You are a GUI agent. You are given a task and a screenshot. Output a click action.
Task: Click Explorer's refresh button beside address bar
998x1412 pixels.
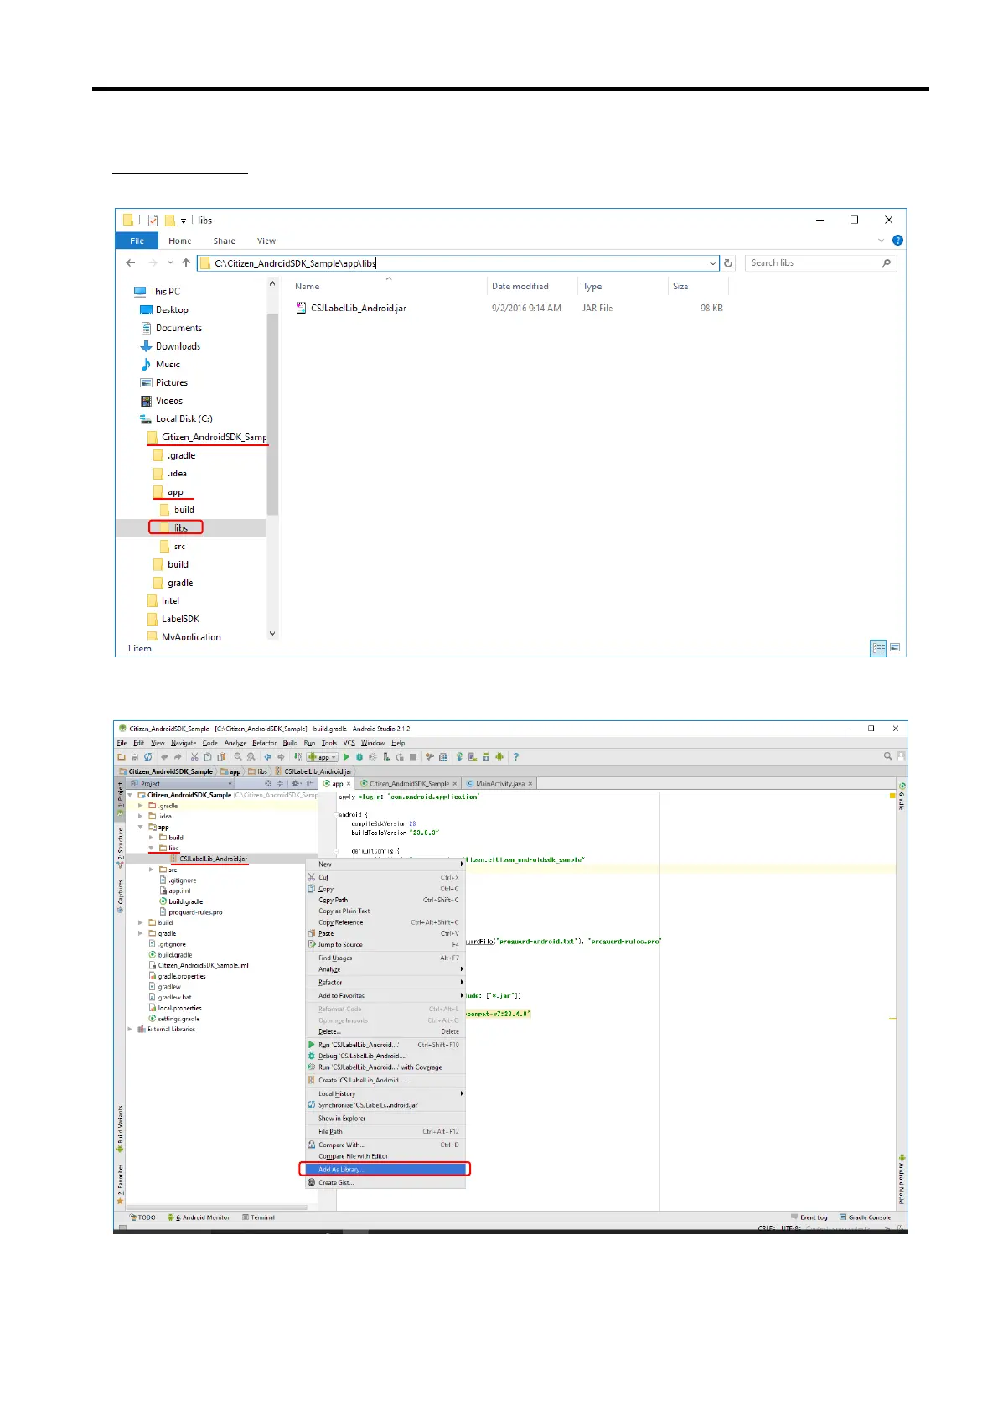click(728, 263)
